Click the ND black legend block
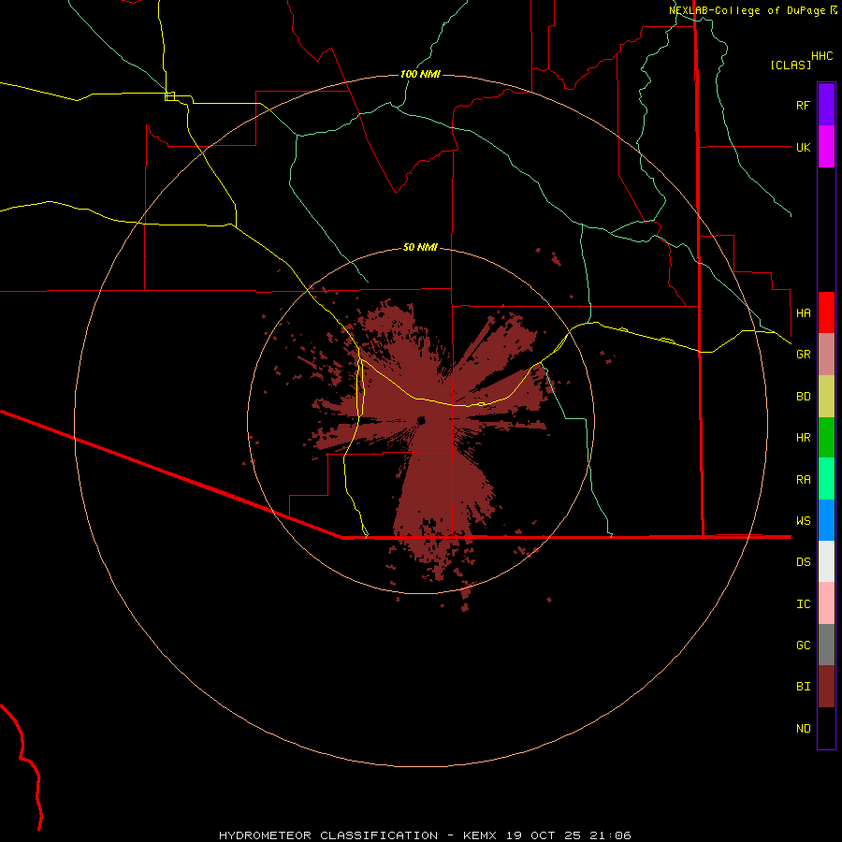 click(x=826, y=728)
